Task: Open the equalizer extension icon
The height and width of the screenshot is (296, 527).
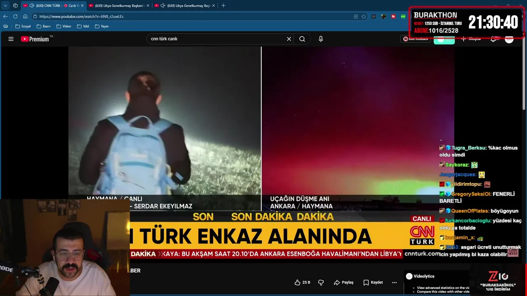Action: pos(373,16)
